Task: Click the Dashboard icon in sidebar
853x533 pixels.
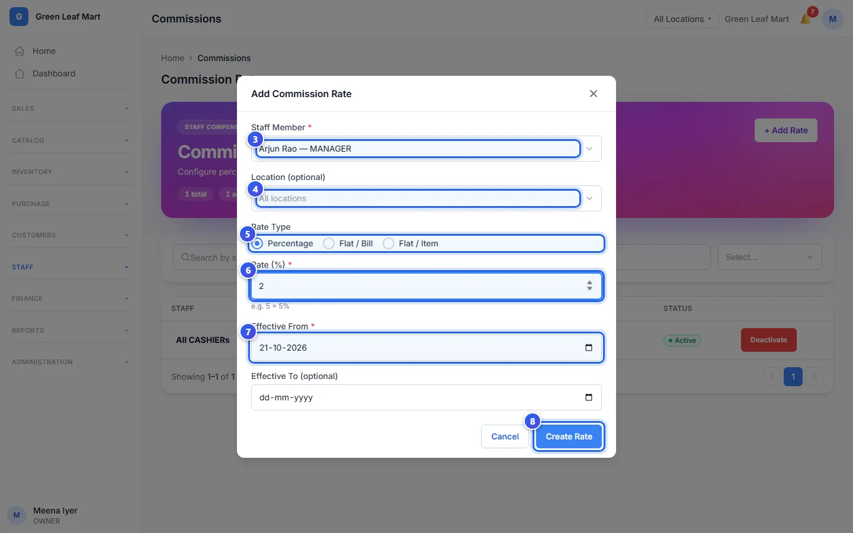Action: pos(20,73)
